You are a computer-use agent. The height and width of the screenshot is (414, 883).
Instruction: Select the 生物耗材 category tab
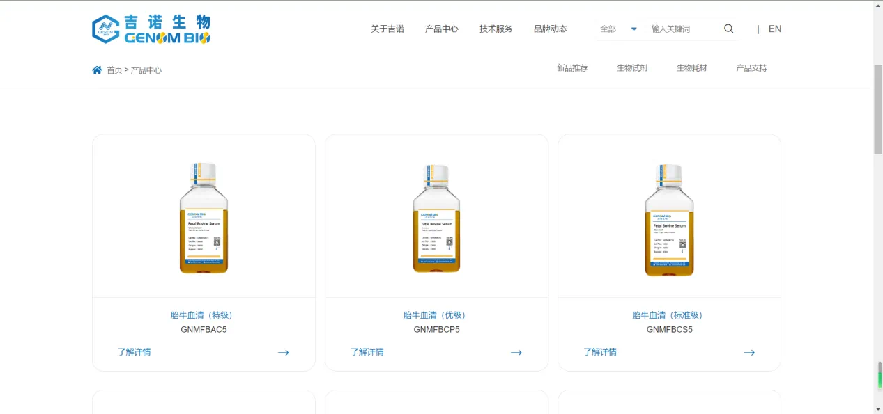(x=691, y=68)
